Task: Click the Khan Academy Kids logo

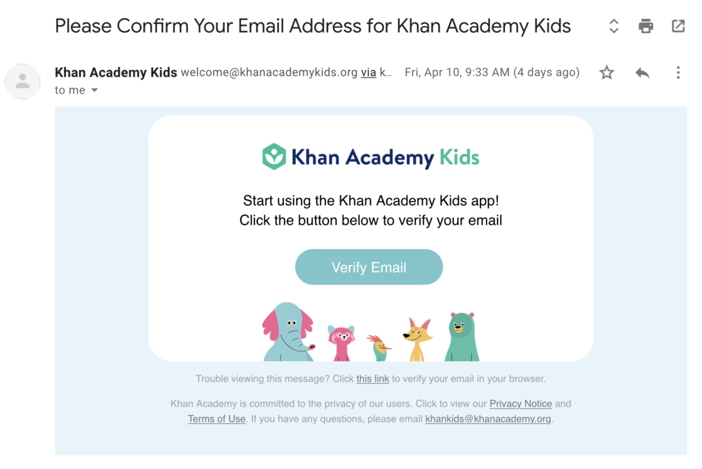Action: click(x=371, y=157)
